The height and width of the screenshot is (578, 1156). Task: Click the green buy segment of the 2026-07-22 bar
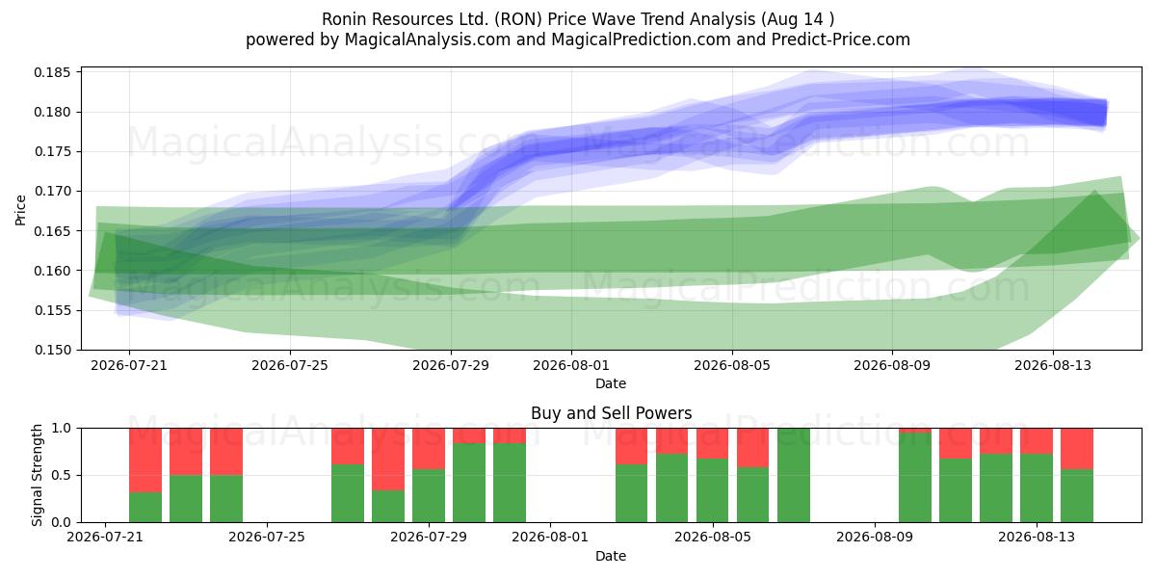145,508
